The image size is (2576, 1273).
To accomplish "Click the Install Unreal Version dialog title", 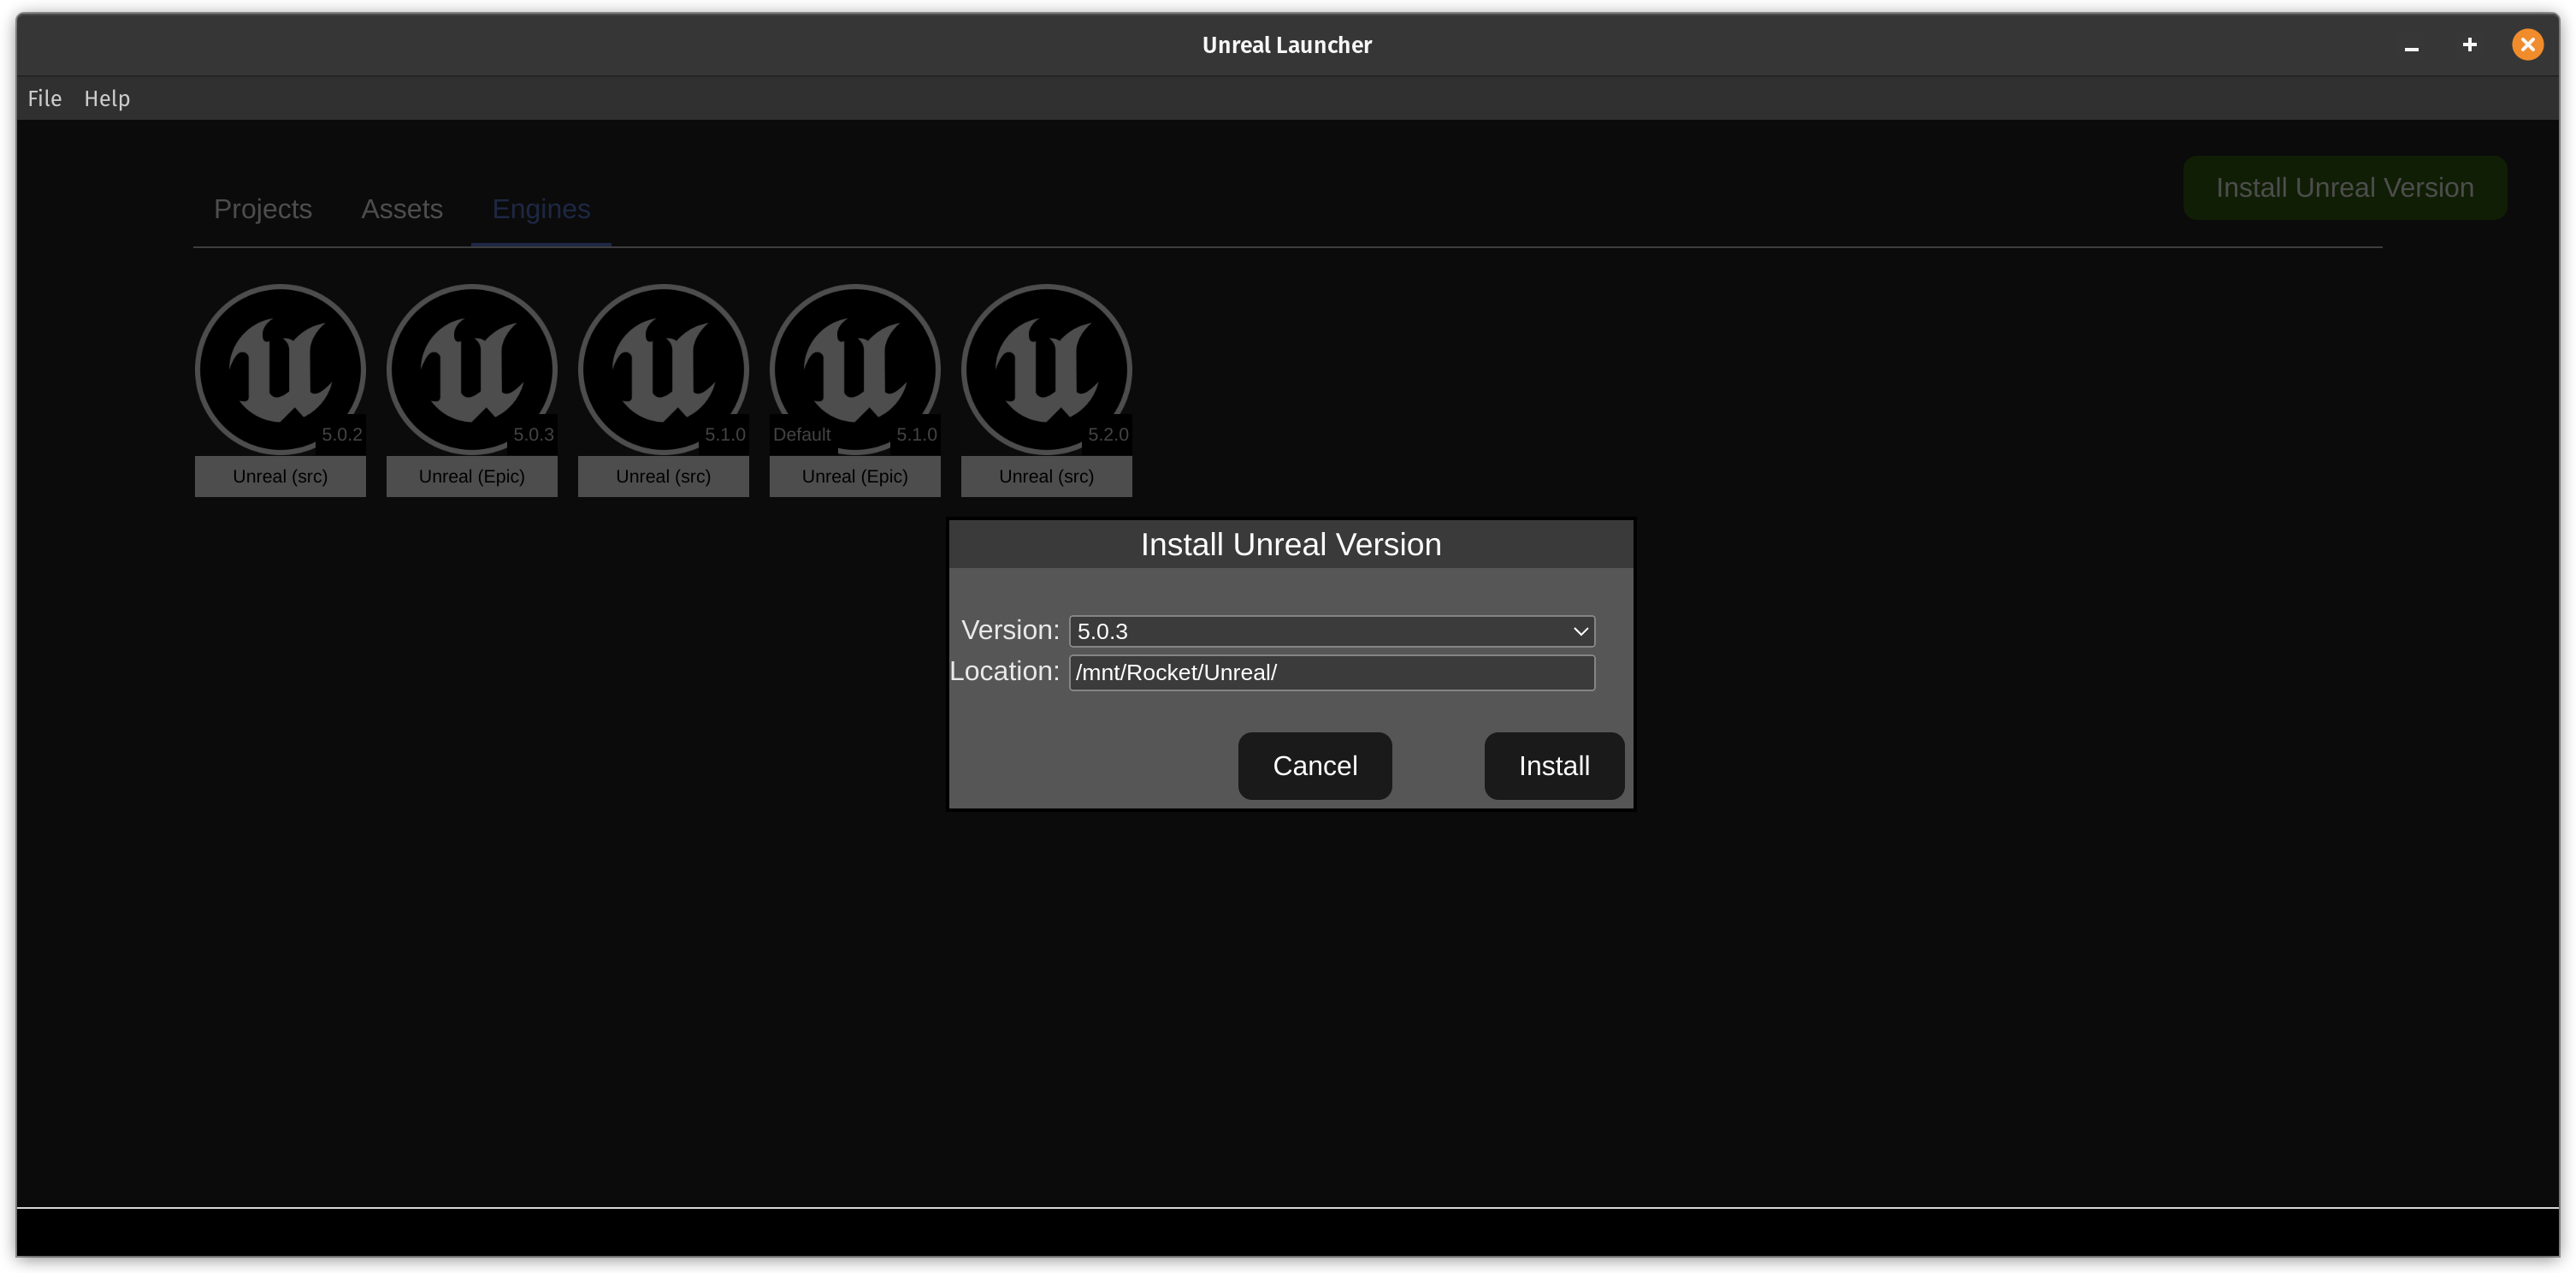I will coord(1290,545).
